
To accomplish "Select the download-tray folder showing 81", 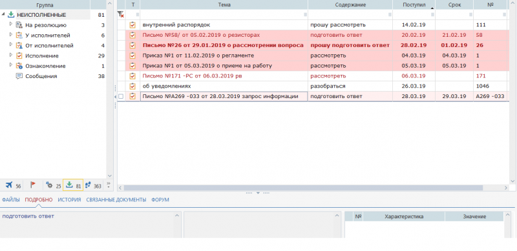I will (x=73, y=185).
